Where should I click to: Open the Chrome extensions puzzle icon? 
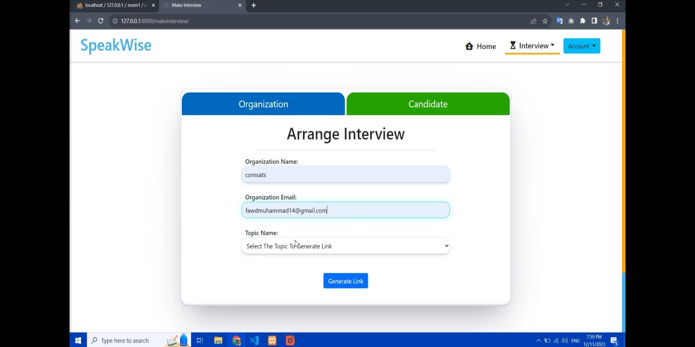tap(582, 20)
